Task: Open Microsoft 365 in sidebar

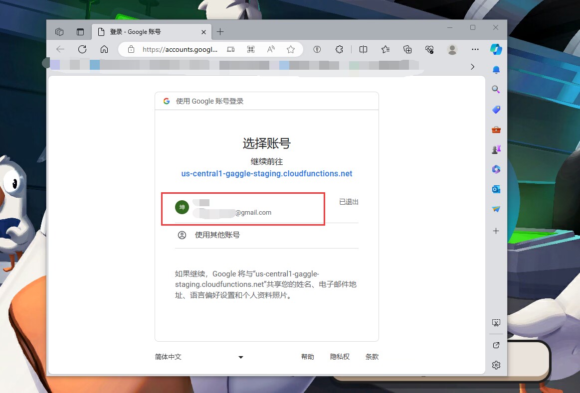Action: click(496, 169)
